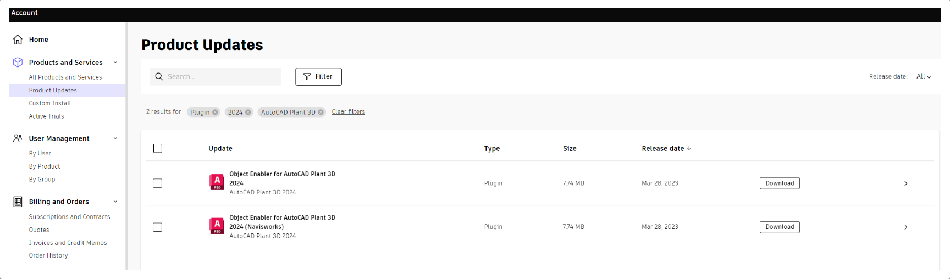Go to Subscriptions and Contracts

pyautogui.click(x=69, y=217)
